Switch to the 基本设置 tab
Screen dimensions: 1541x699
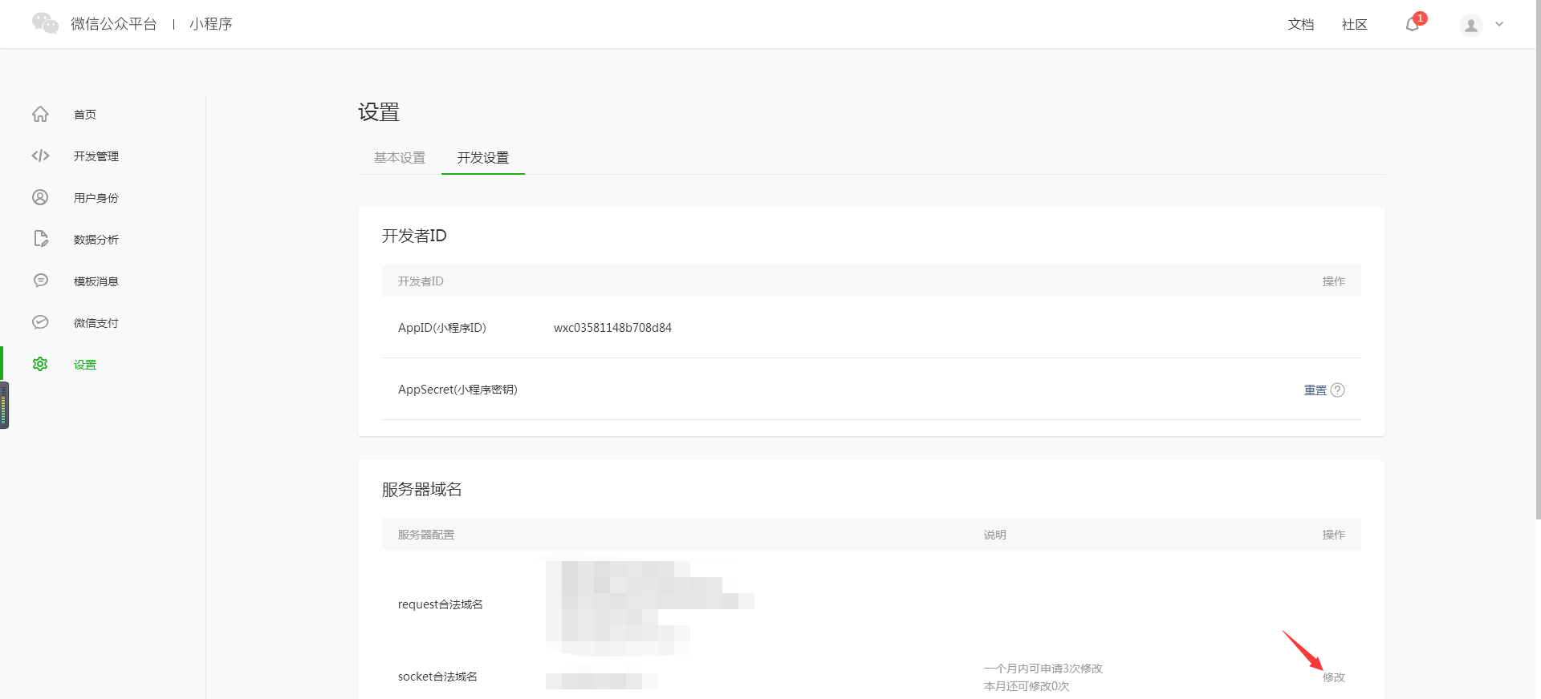400,158
